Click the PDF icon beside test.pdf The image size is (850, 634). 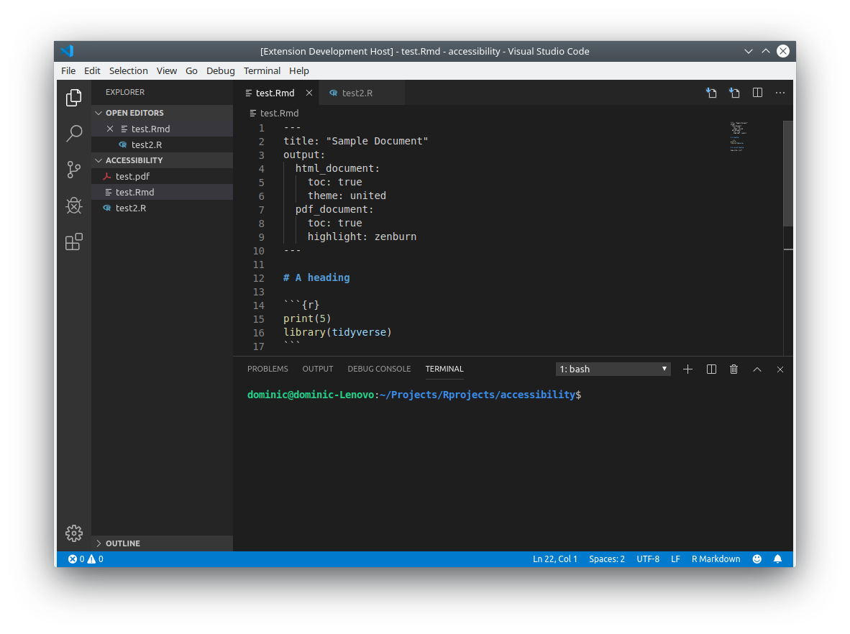coord(107,176)
